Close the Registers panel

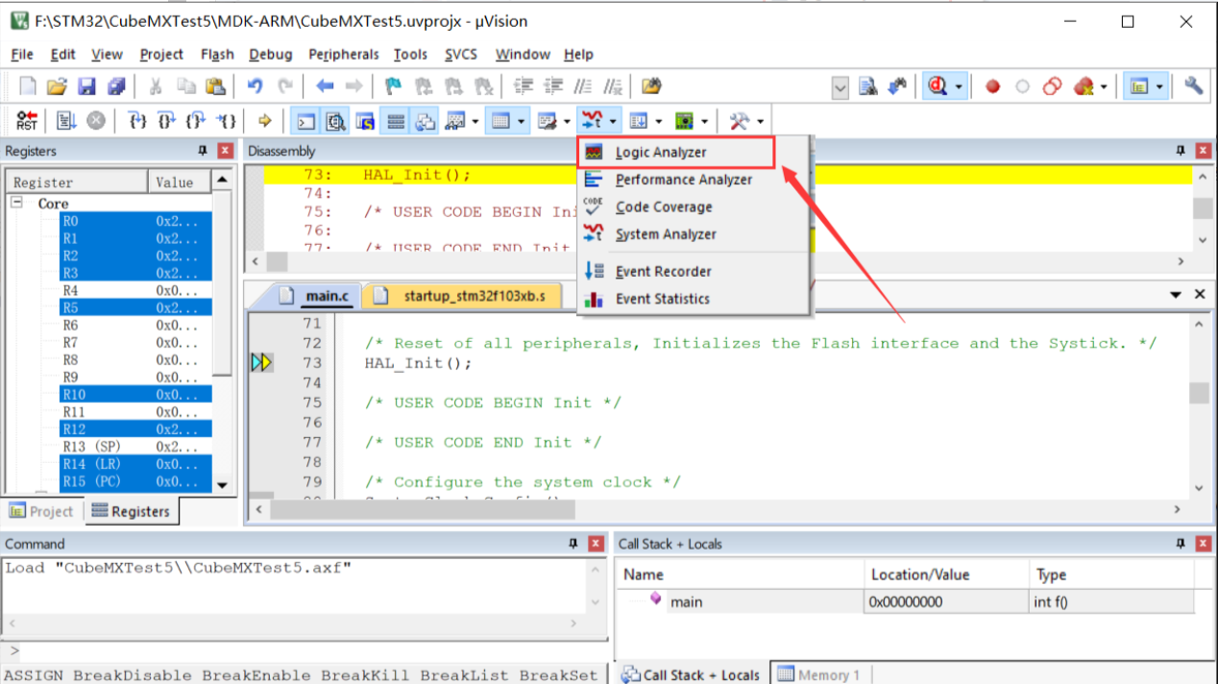pyautogui.click(x=226, y=151)
